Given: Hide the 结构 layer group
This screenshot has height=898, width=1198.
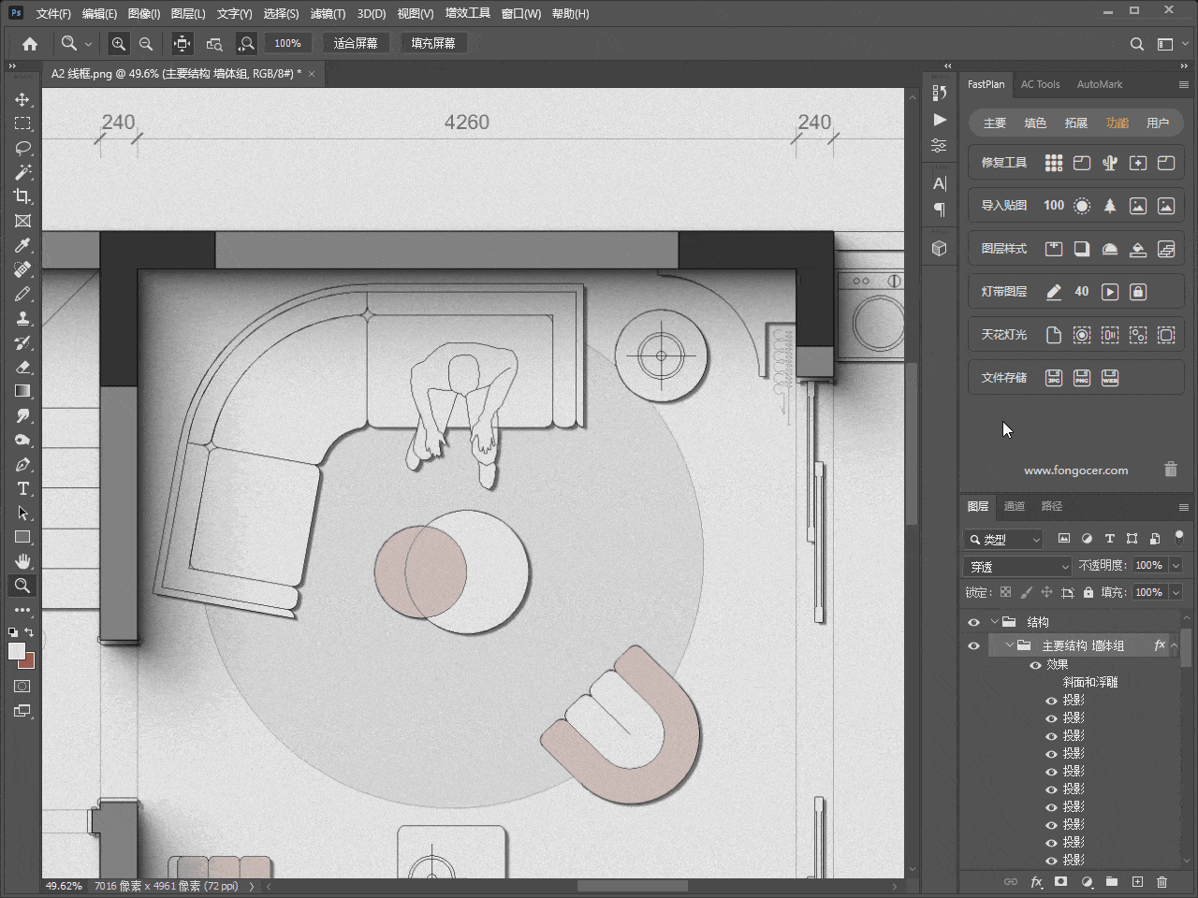Looking at the screenshot, I should pyautogui.click(x=973, y=622).
